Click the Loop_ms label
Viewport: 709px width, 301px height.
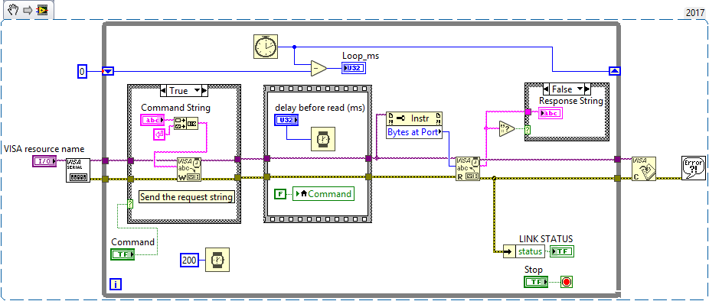[x=361, y=56]
